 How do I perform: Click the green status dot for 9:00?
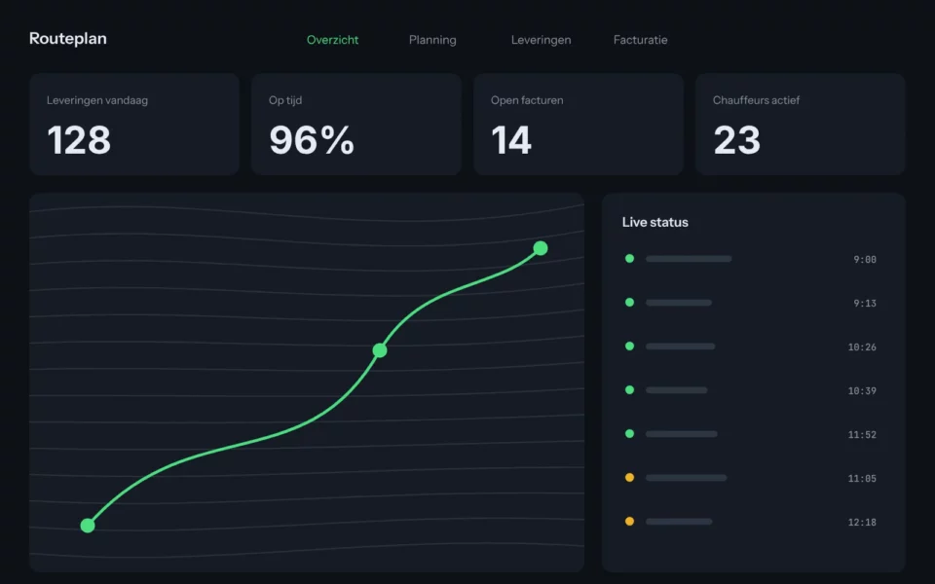point(629,259)
